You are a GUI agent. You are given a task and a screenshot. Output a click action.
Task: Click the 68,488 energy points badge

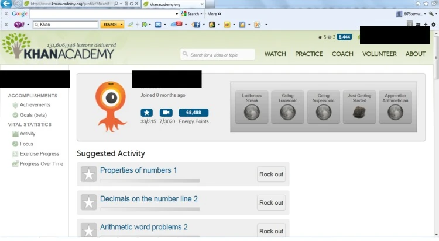194,113
